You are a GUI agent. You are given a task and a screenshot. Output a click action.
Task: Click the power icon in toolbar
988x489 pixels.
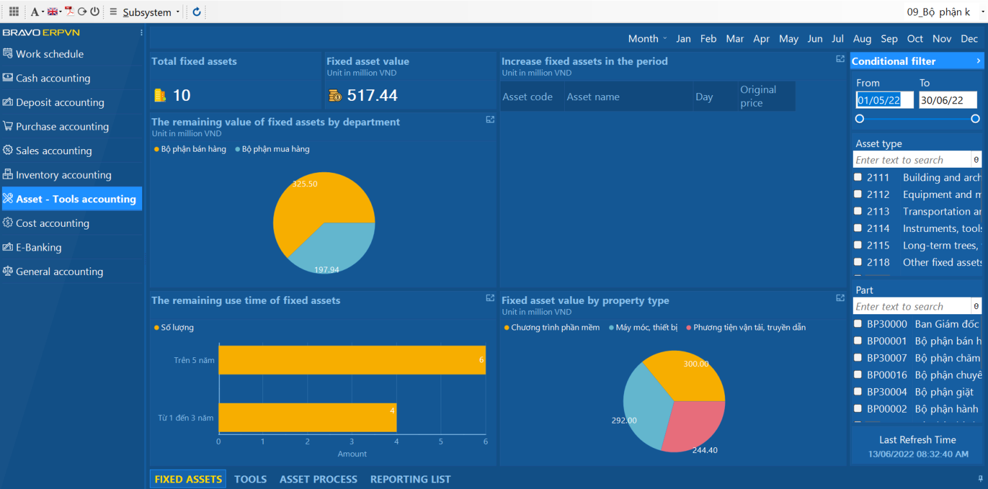click(95, 12)
